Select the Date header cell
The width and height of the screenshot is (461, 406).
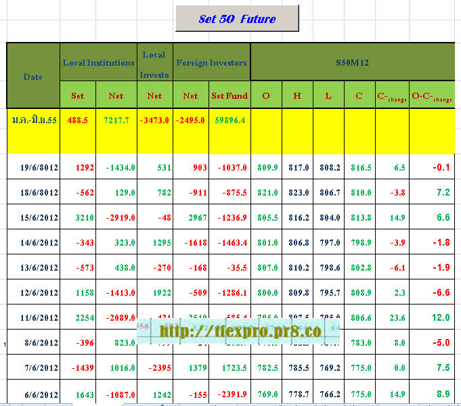click(33, 76)
